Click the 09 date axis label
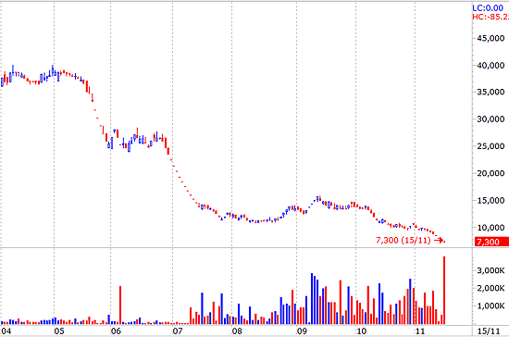Image resolution: width=509 pixels, height=337 pixels. point(302,331)
